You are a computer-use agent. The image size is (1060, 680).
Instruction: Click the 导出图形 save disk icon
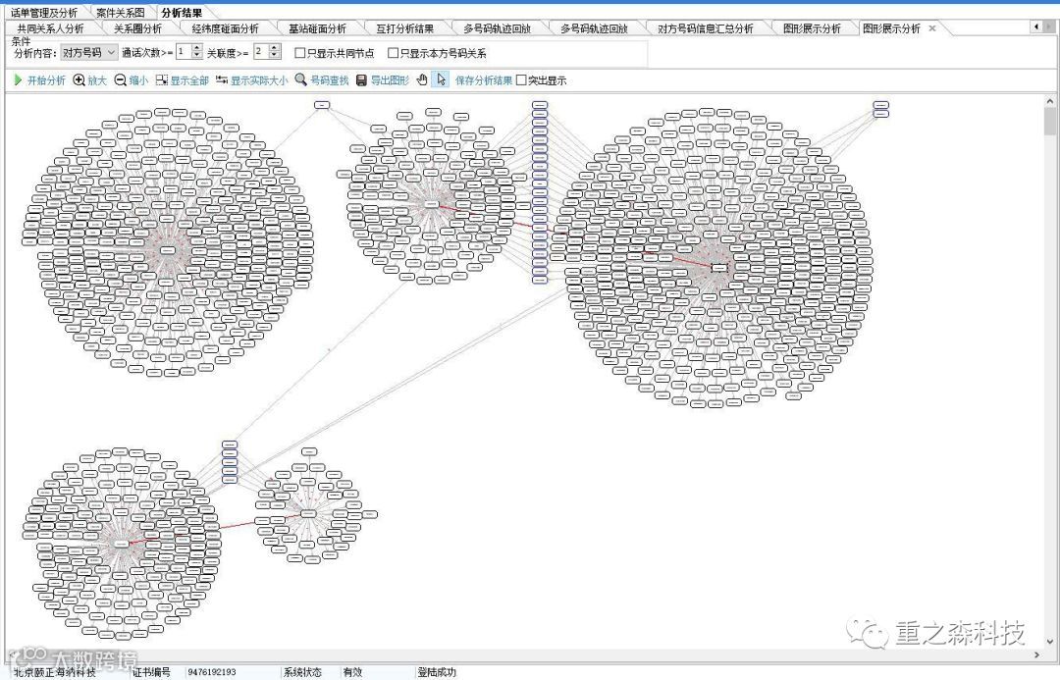(x=361, y=80)
